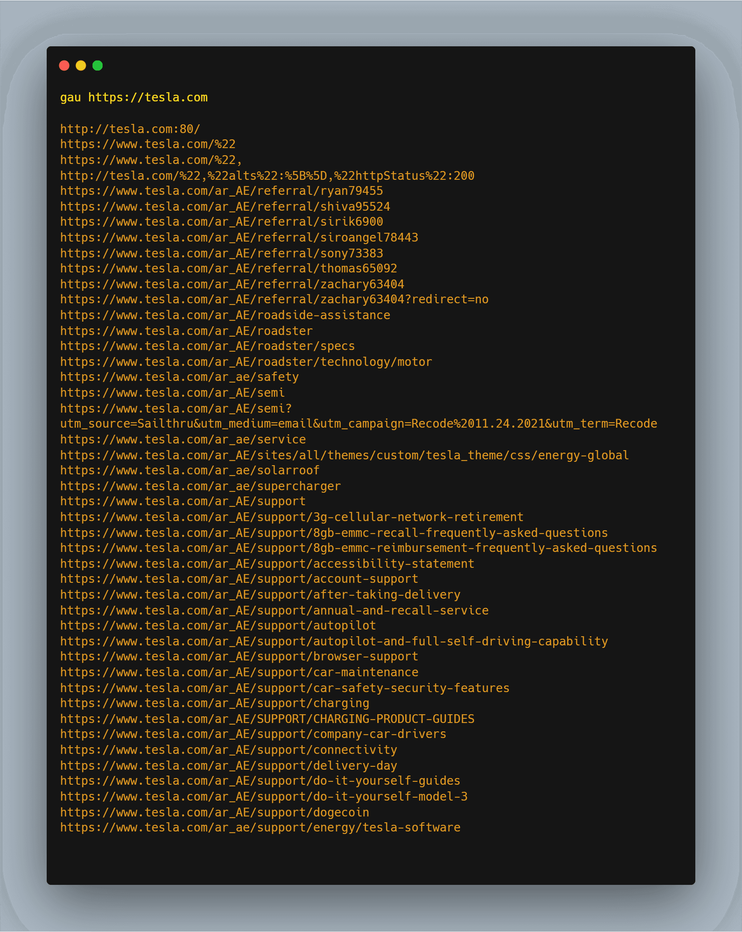Screen dimensions: 742x932
Task: Click the 8gb-emmc-reimbursement FAQ URL
Action: pos(358,548)
